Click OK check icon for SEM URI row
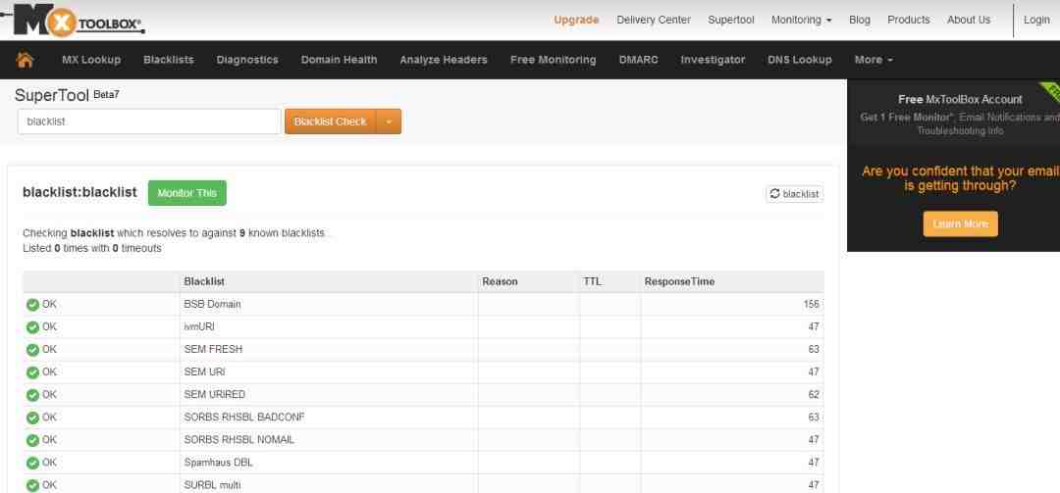 tap(32, 372)
